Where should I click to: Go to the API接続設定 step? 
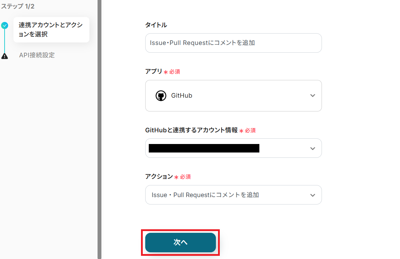(37, 55)
